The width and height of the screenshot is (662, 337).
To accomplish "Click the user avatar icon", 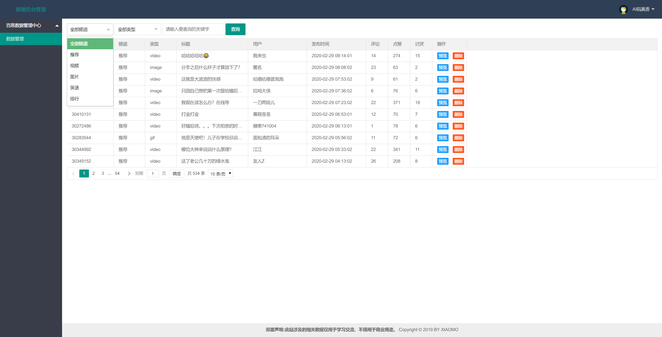I will tap(623, 10).
